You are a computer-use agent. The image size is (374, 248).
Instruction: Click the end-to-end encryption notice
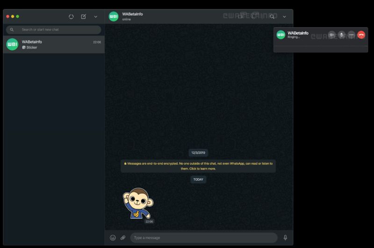click(x=198, y=166)
